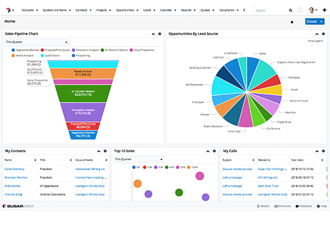Toggle 100% legend in Top 10 Sales

click(x=192, y=167)
